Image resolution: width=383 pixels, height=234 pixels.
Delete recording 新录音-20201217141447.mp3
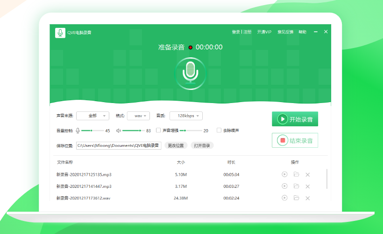(307, 186)
